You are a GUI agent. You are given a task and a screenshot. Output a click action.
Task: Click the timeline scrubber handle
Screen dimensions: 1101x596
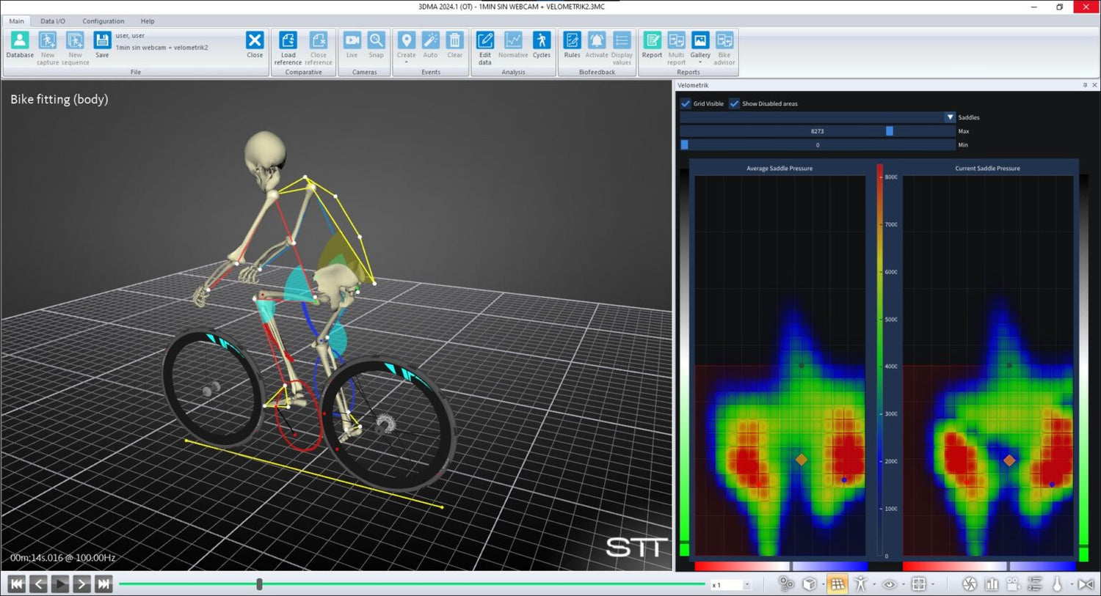point(259,584)
